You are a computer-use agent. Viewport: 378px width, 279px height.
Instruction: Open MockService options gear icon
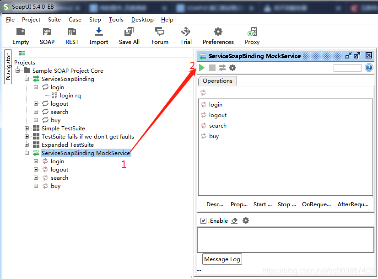[x=232, y=68]
